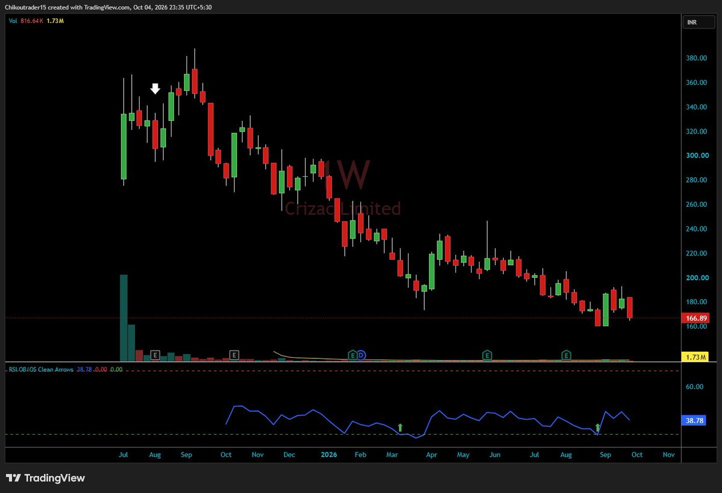Open RSI OB/OS Clean Arrows indicator legend
722x493 pixels.
(41, 369)
